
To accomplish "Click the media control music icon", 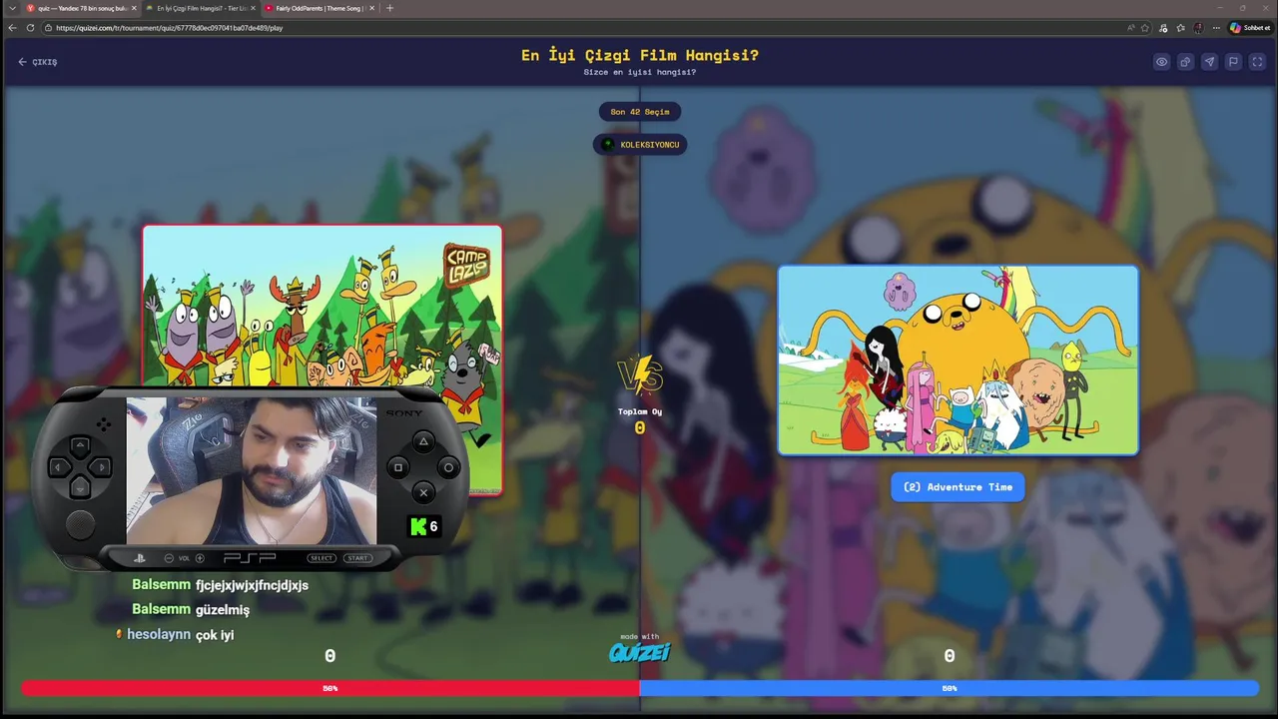I will (1164, 28).
